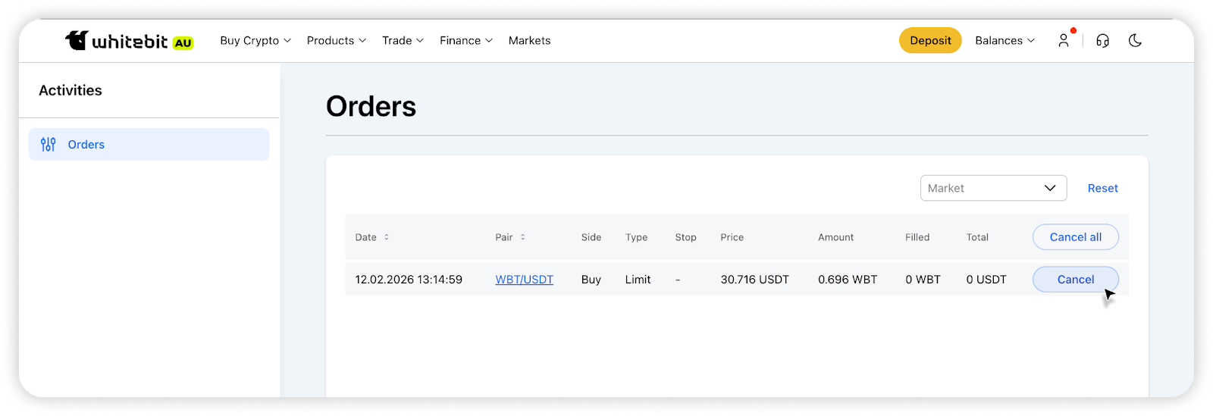Click the Cancel all button
Viewport: 1213px width, 416px height.
pos(1075,237)
